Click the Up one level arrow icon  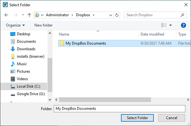29,15
